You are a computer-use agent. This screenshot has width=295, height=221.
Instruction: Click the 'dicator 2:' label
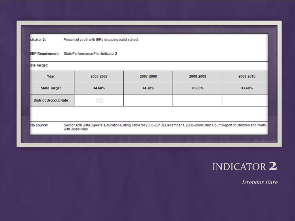click(x=38, y=40)
